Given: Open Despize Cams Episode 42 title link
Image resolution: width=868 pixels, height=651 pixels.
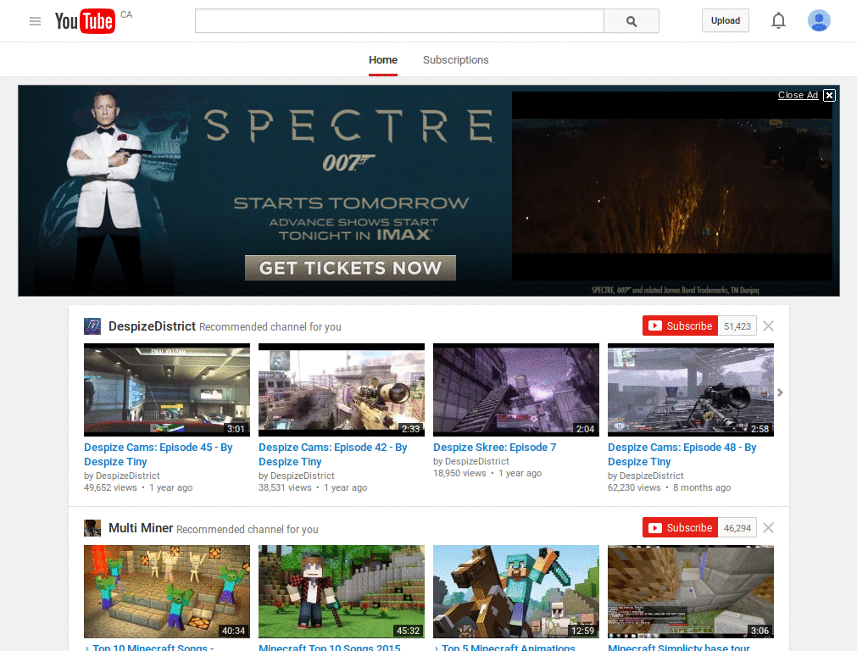Looking at the screenshot, I should pos(332,454).
